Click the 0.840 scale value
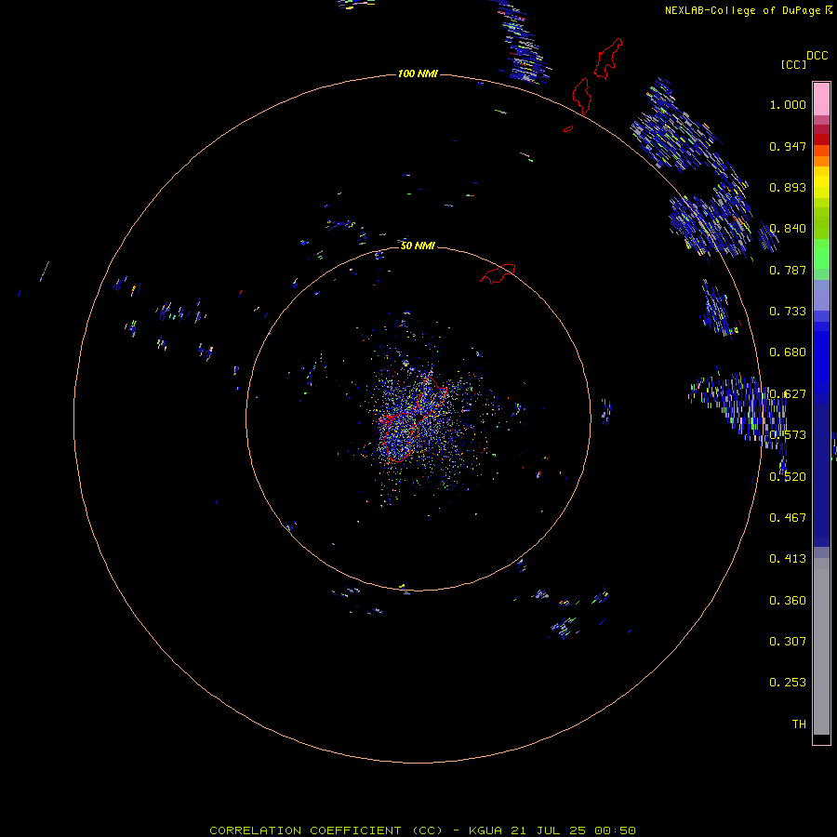Viewport: 837px width, 837px height. 788,229
